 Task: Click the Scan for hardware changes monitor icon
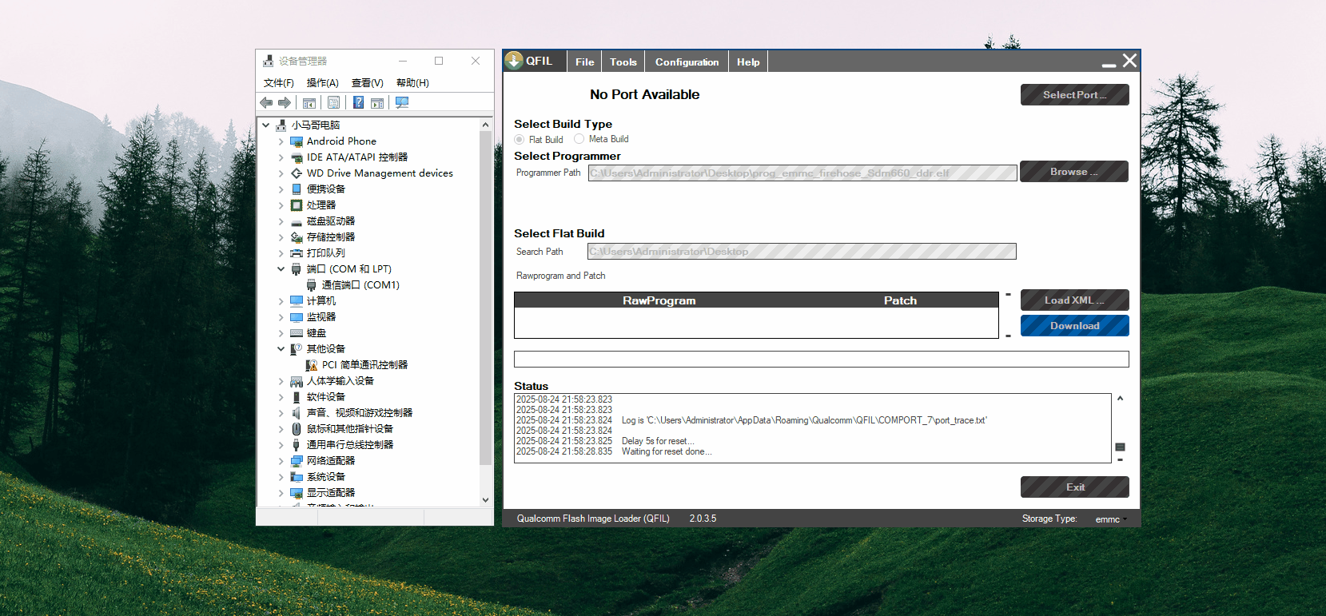pos(402,102)
